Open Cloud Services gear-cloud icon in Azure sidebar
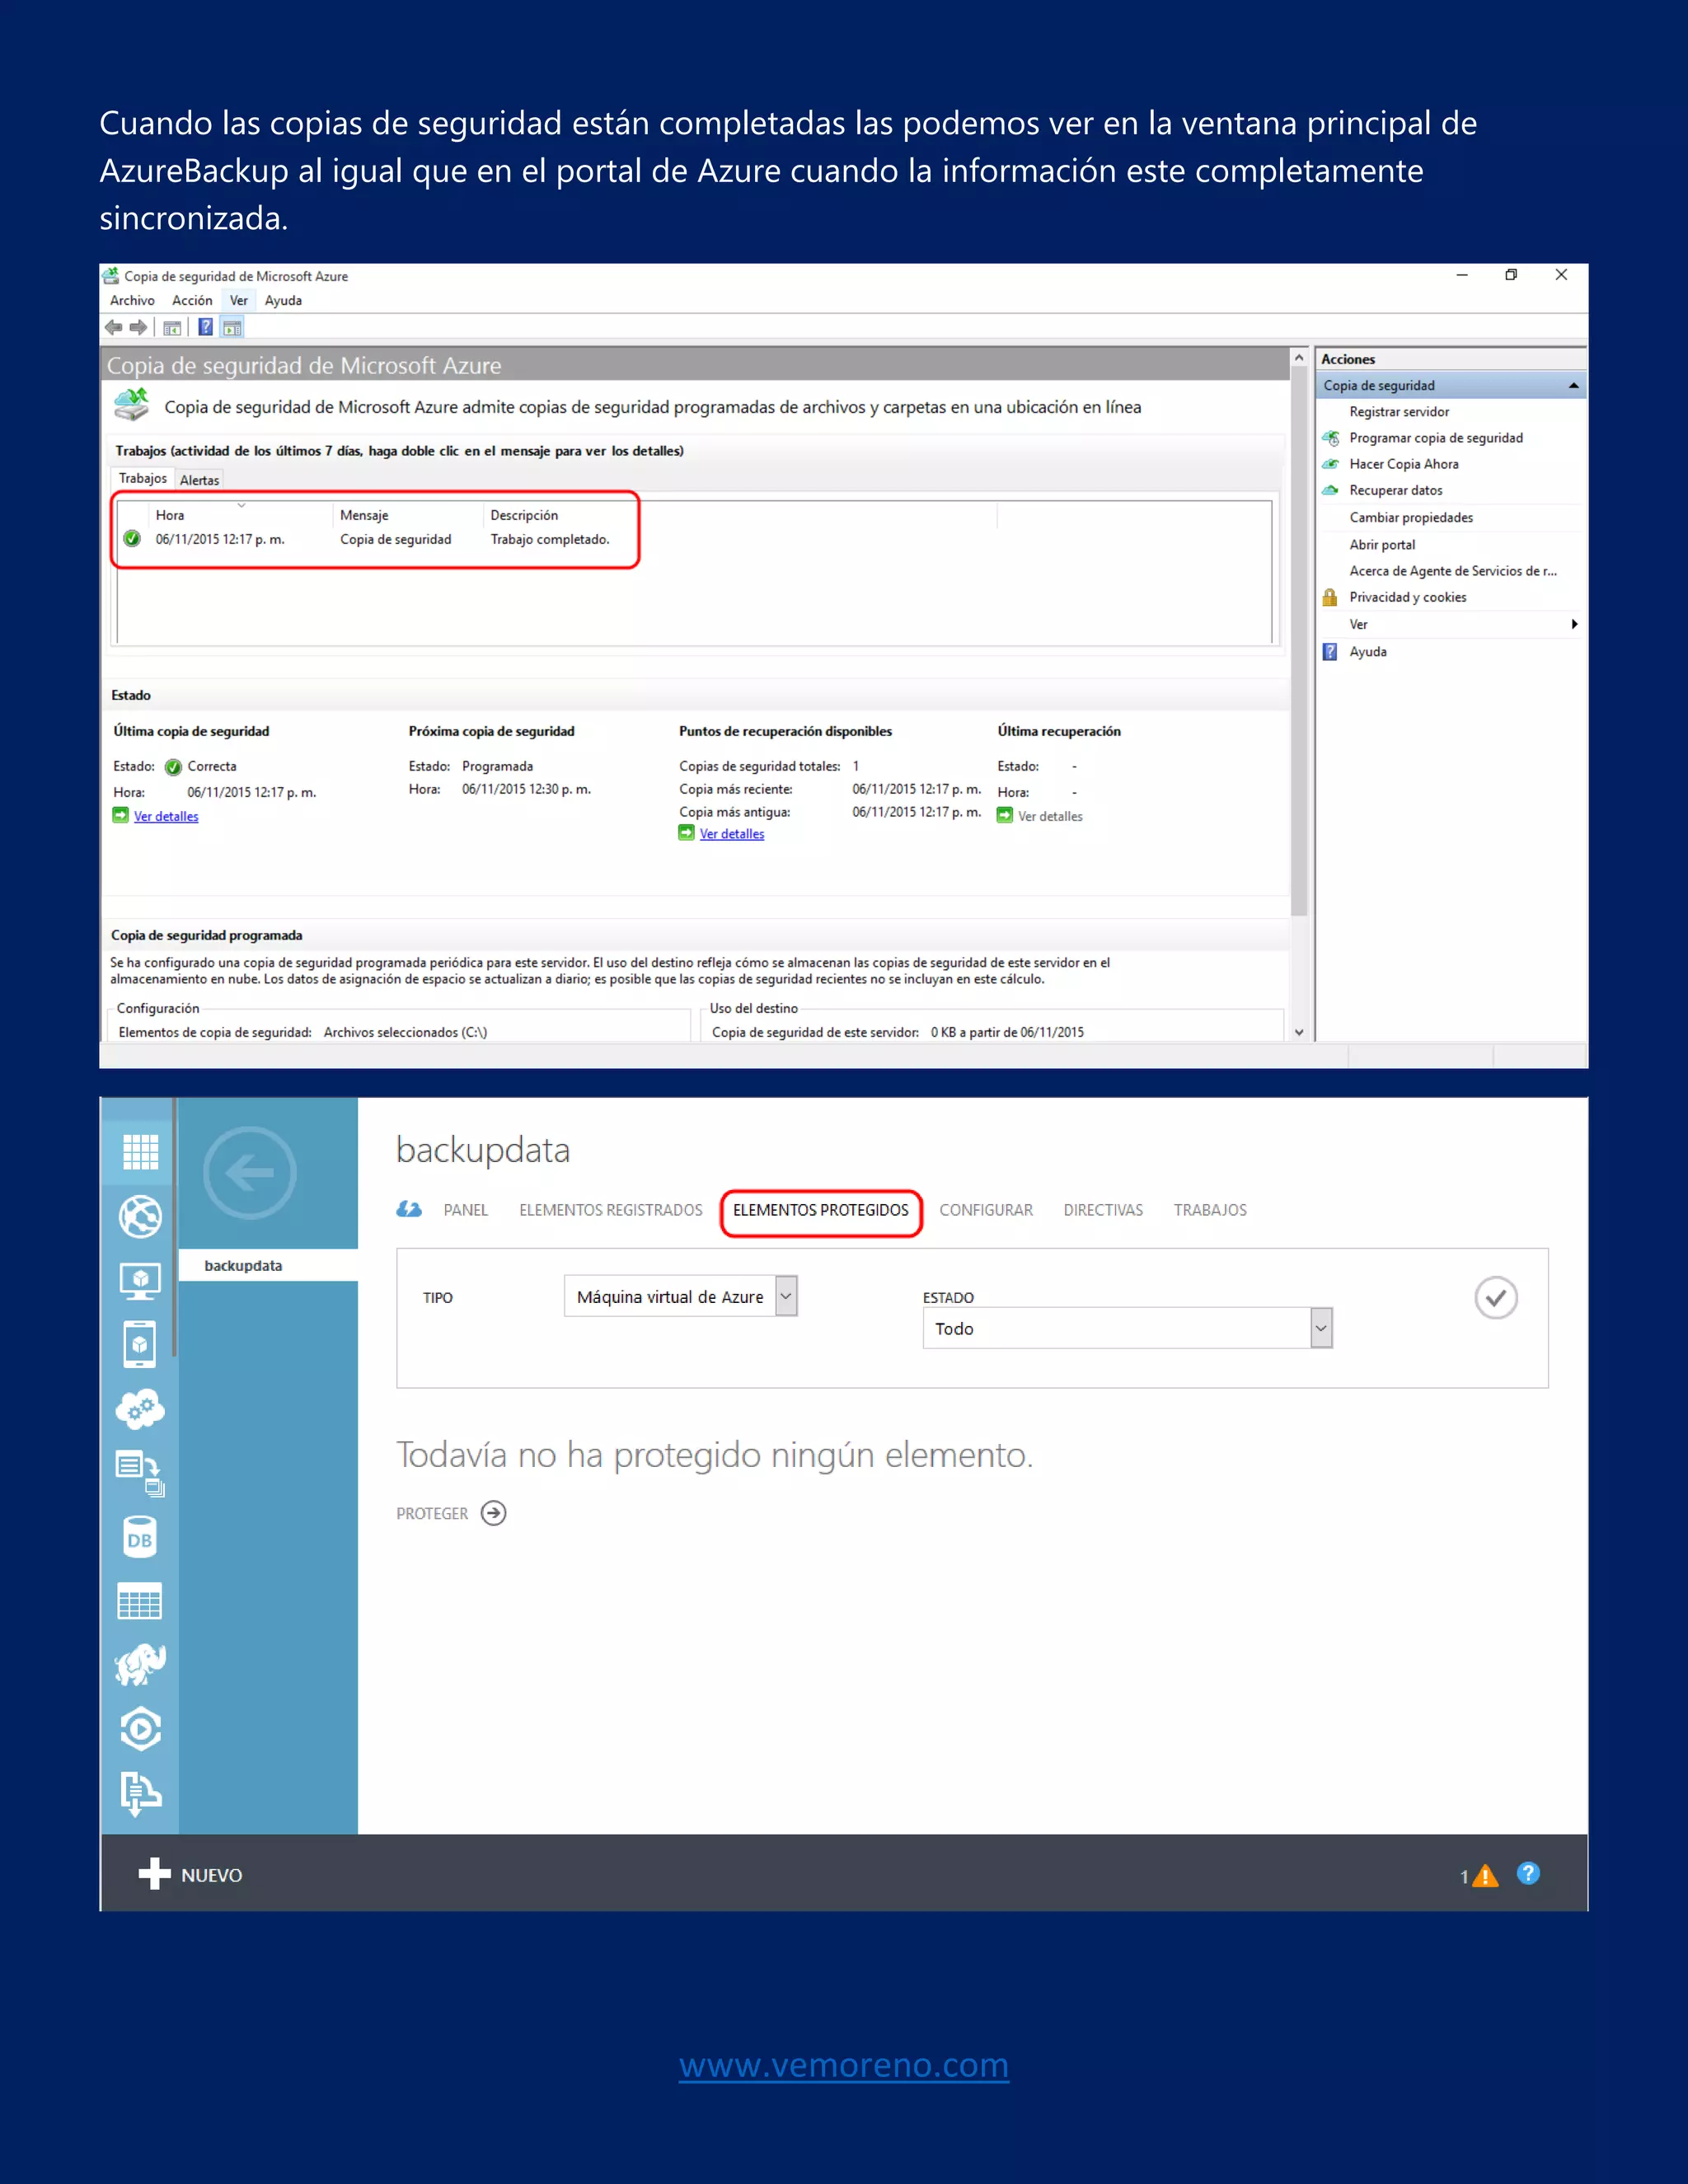This screenshot has width=1688, height=2184. [x=140, y=1409]
